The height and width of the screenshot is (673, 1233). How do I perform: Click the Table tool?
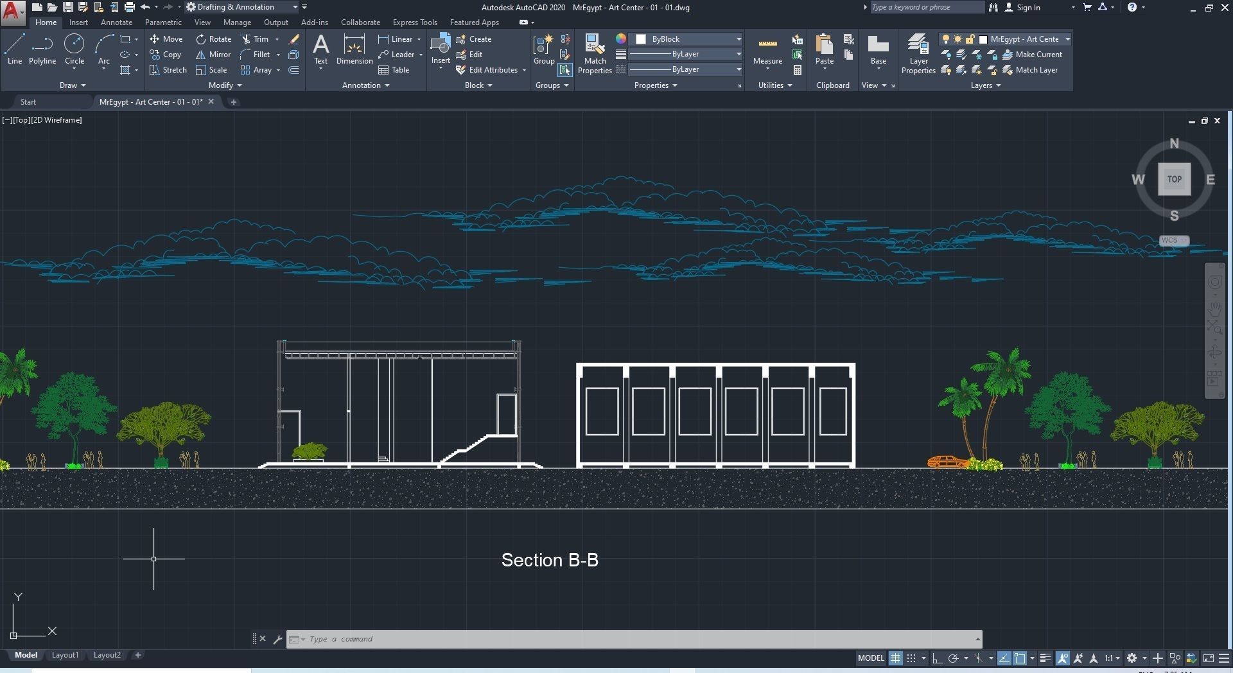click(394, 70)
